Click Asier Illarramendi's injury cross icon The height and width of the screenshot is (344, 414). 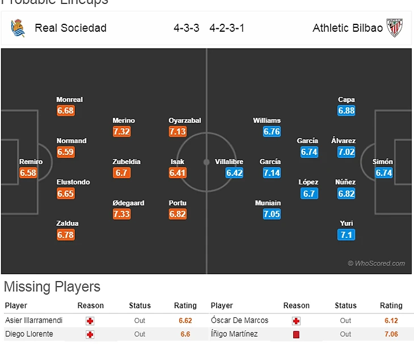point(90,321)
